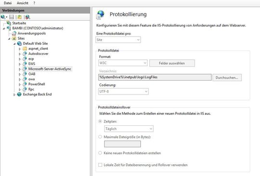Select the Zeitplan radio button

[100, 122]
